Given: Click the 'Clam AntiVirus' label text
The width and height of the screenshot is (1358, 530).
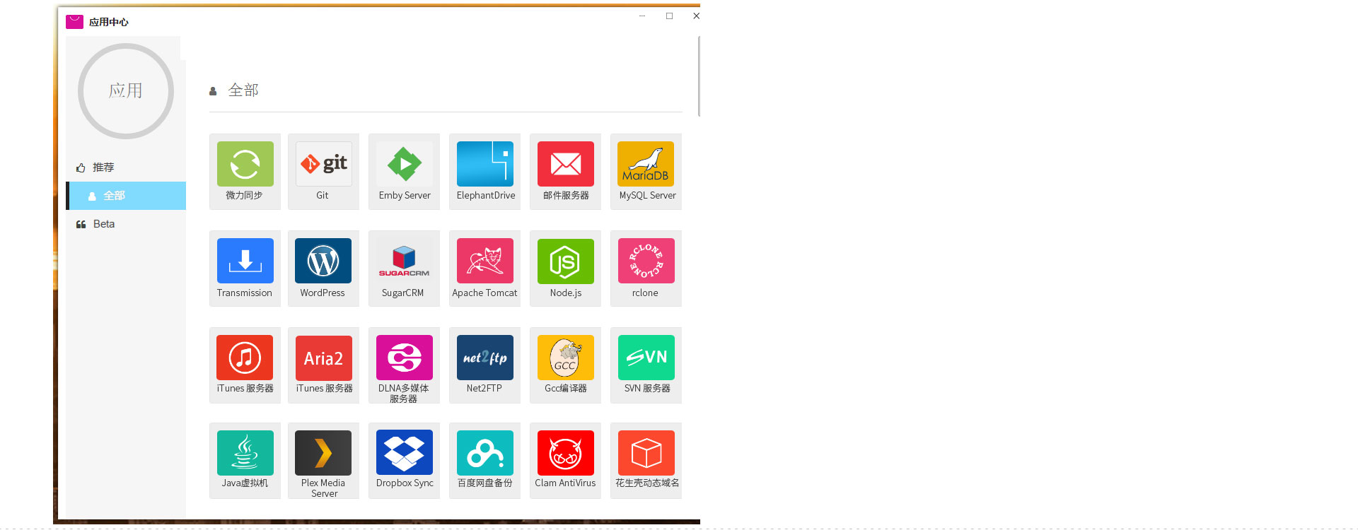Looking at the screenshot, I should coord(565,483).
